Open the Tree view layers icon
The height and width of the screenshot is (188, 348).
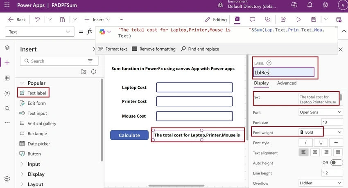coord(7,47)
